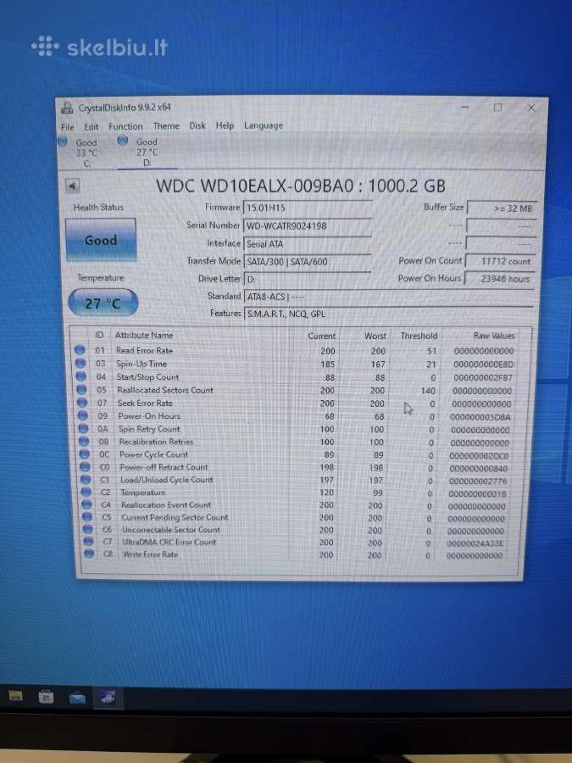Click status icon for Power-On Hours row

[x=83, y=415]
